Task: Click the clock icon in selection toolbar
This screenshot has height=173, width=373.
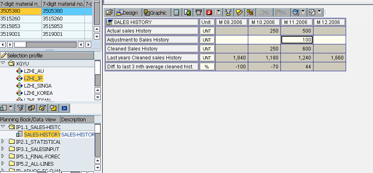Action: (x=53, y=108)
